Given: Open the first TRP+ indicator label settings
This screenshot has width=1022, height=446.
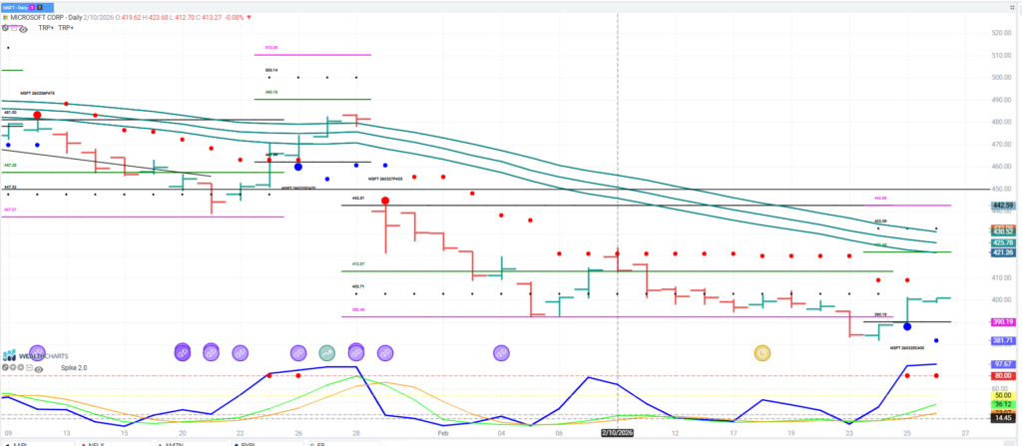Looking at the screenshot, I should click(44, 28).
